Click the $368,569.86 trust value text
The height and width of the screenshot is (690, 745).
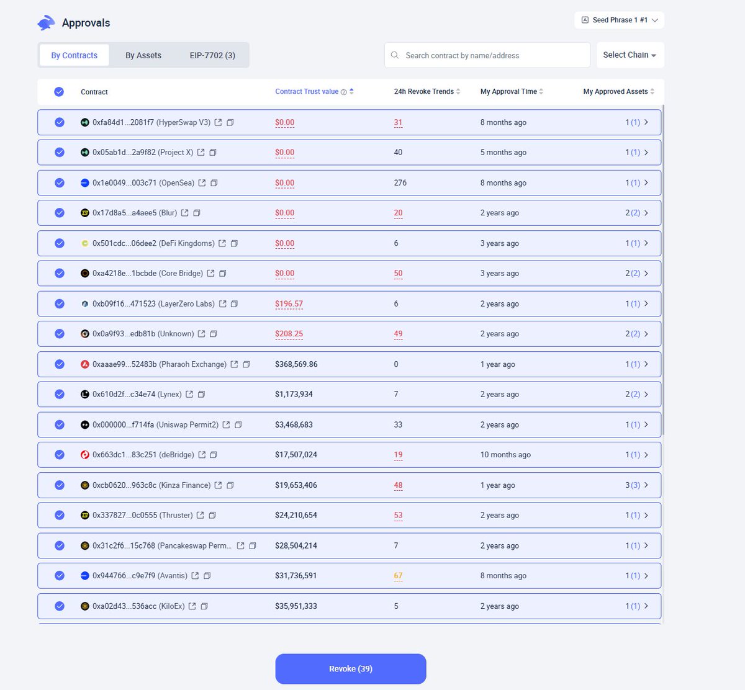pyautogui.click(x=296, y=364)
